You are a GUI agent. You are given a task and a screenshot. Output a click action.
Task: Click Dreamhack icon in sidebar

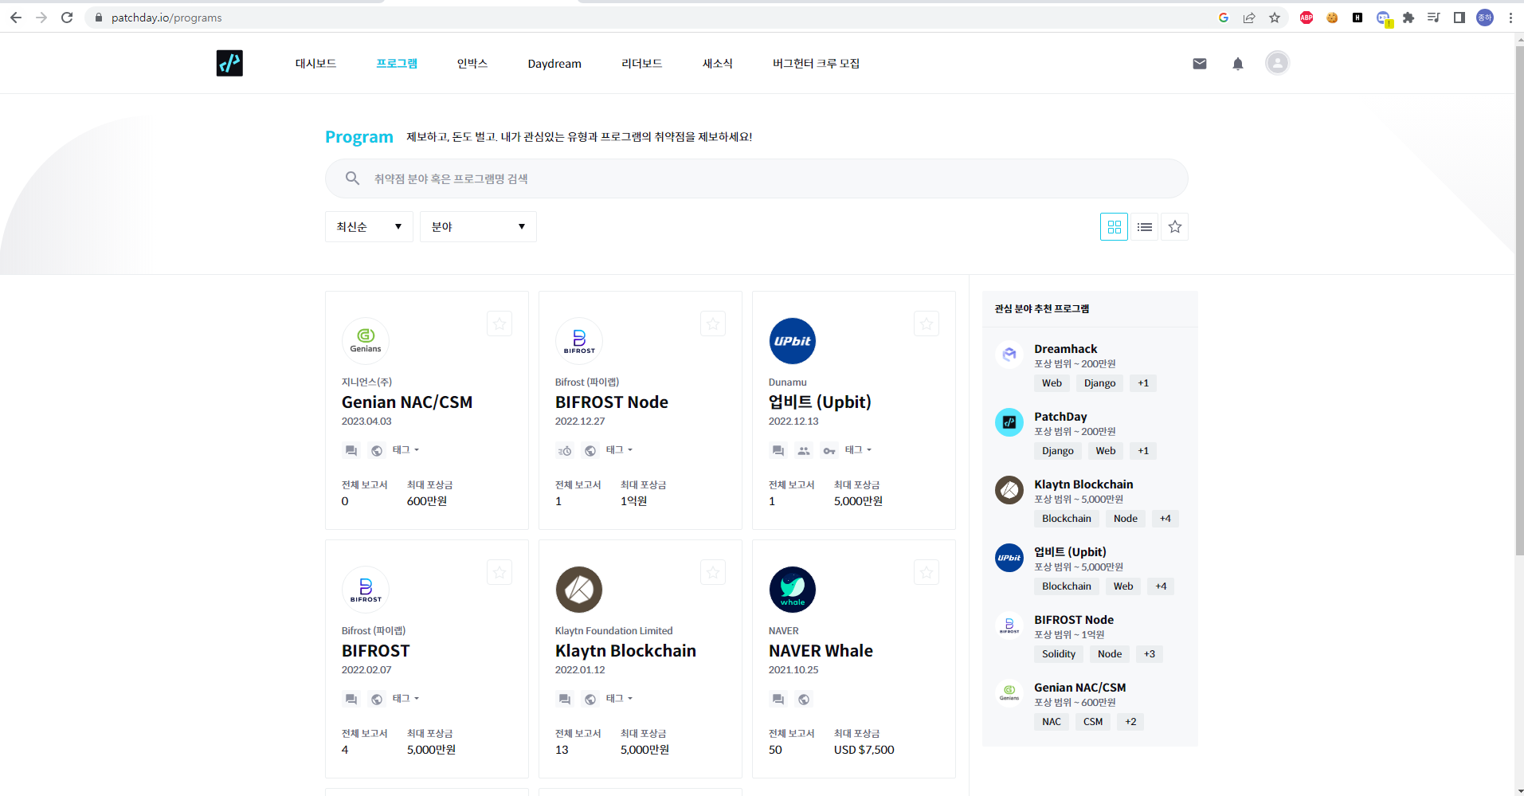tap(1009, 355)
